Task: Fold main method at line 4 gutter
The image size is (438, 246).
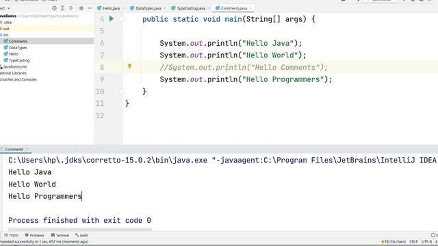Action: pyautogui.click(x=122, y=19)
